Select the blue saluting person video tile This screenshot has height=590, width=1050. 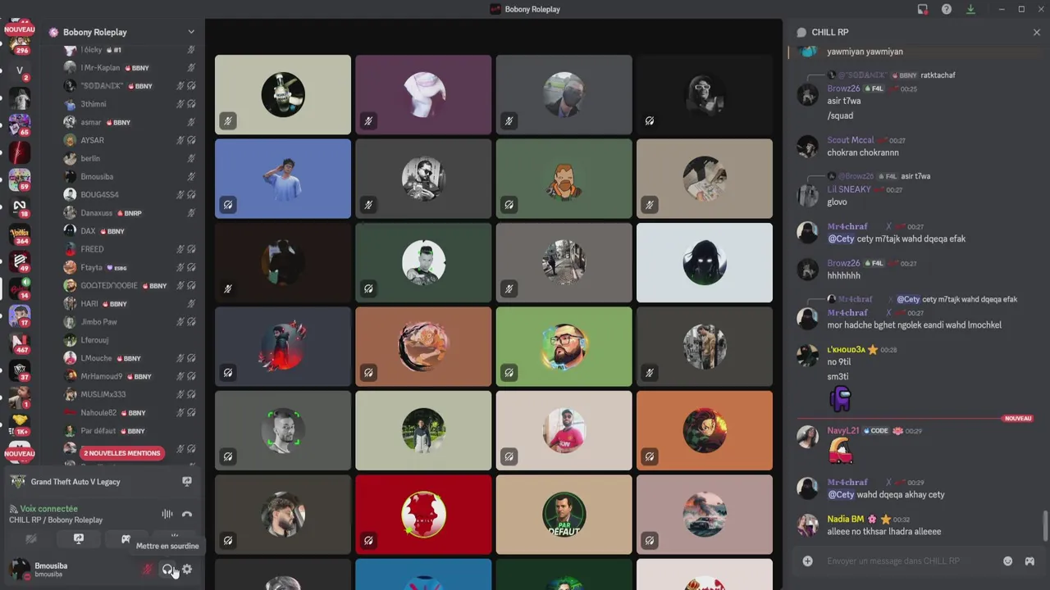coord(283,179)
